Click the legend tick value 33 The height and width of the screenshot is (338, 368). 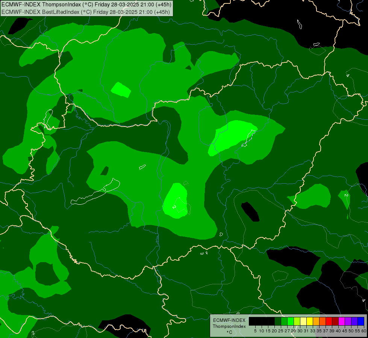pyautogui.click(x=313, y=331)
